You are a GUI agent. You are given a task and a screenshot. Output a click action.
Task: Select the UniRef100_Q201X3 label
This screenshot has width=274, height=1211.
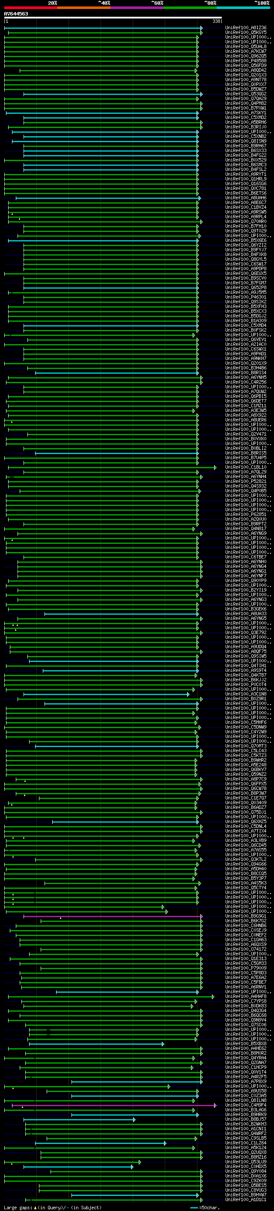point(246,75)
